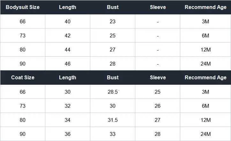Select the Sleeve header in the coat table
Screen dimensions: 231x141
coord(158,77)
